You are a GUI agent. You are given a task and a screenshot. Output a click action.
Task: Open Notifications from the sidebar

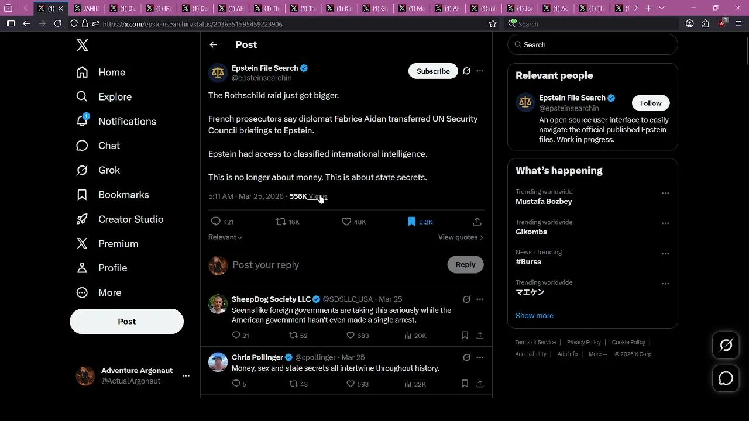[x=116, y=121]
